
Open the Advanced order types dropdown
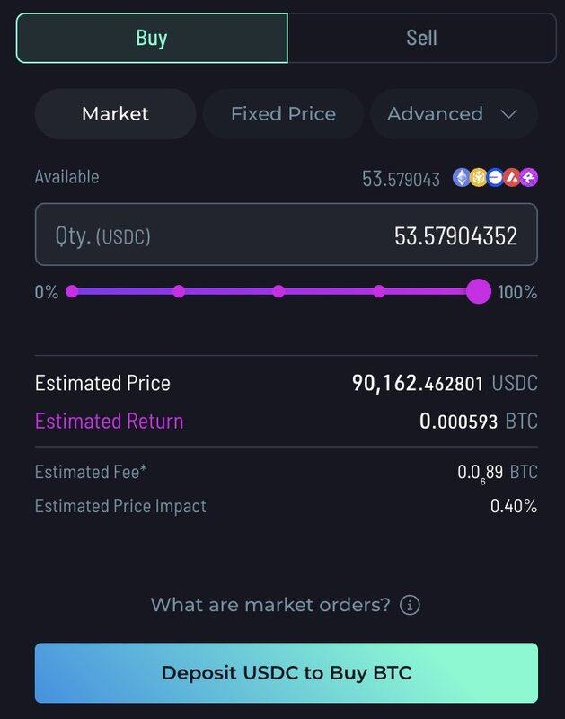pyautogui.click(x=436, y=114)
